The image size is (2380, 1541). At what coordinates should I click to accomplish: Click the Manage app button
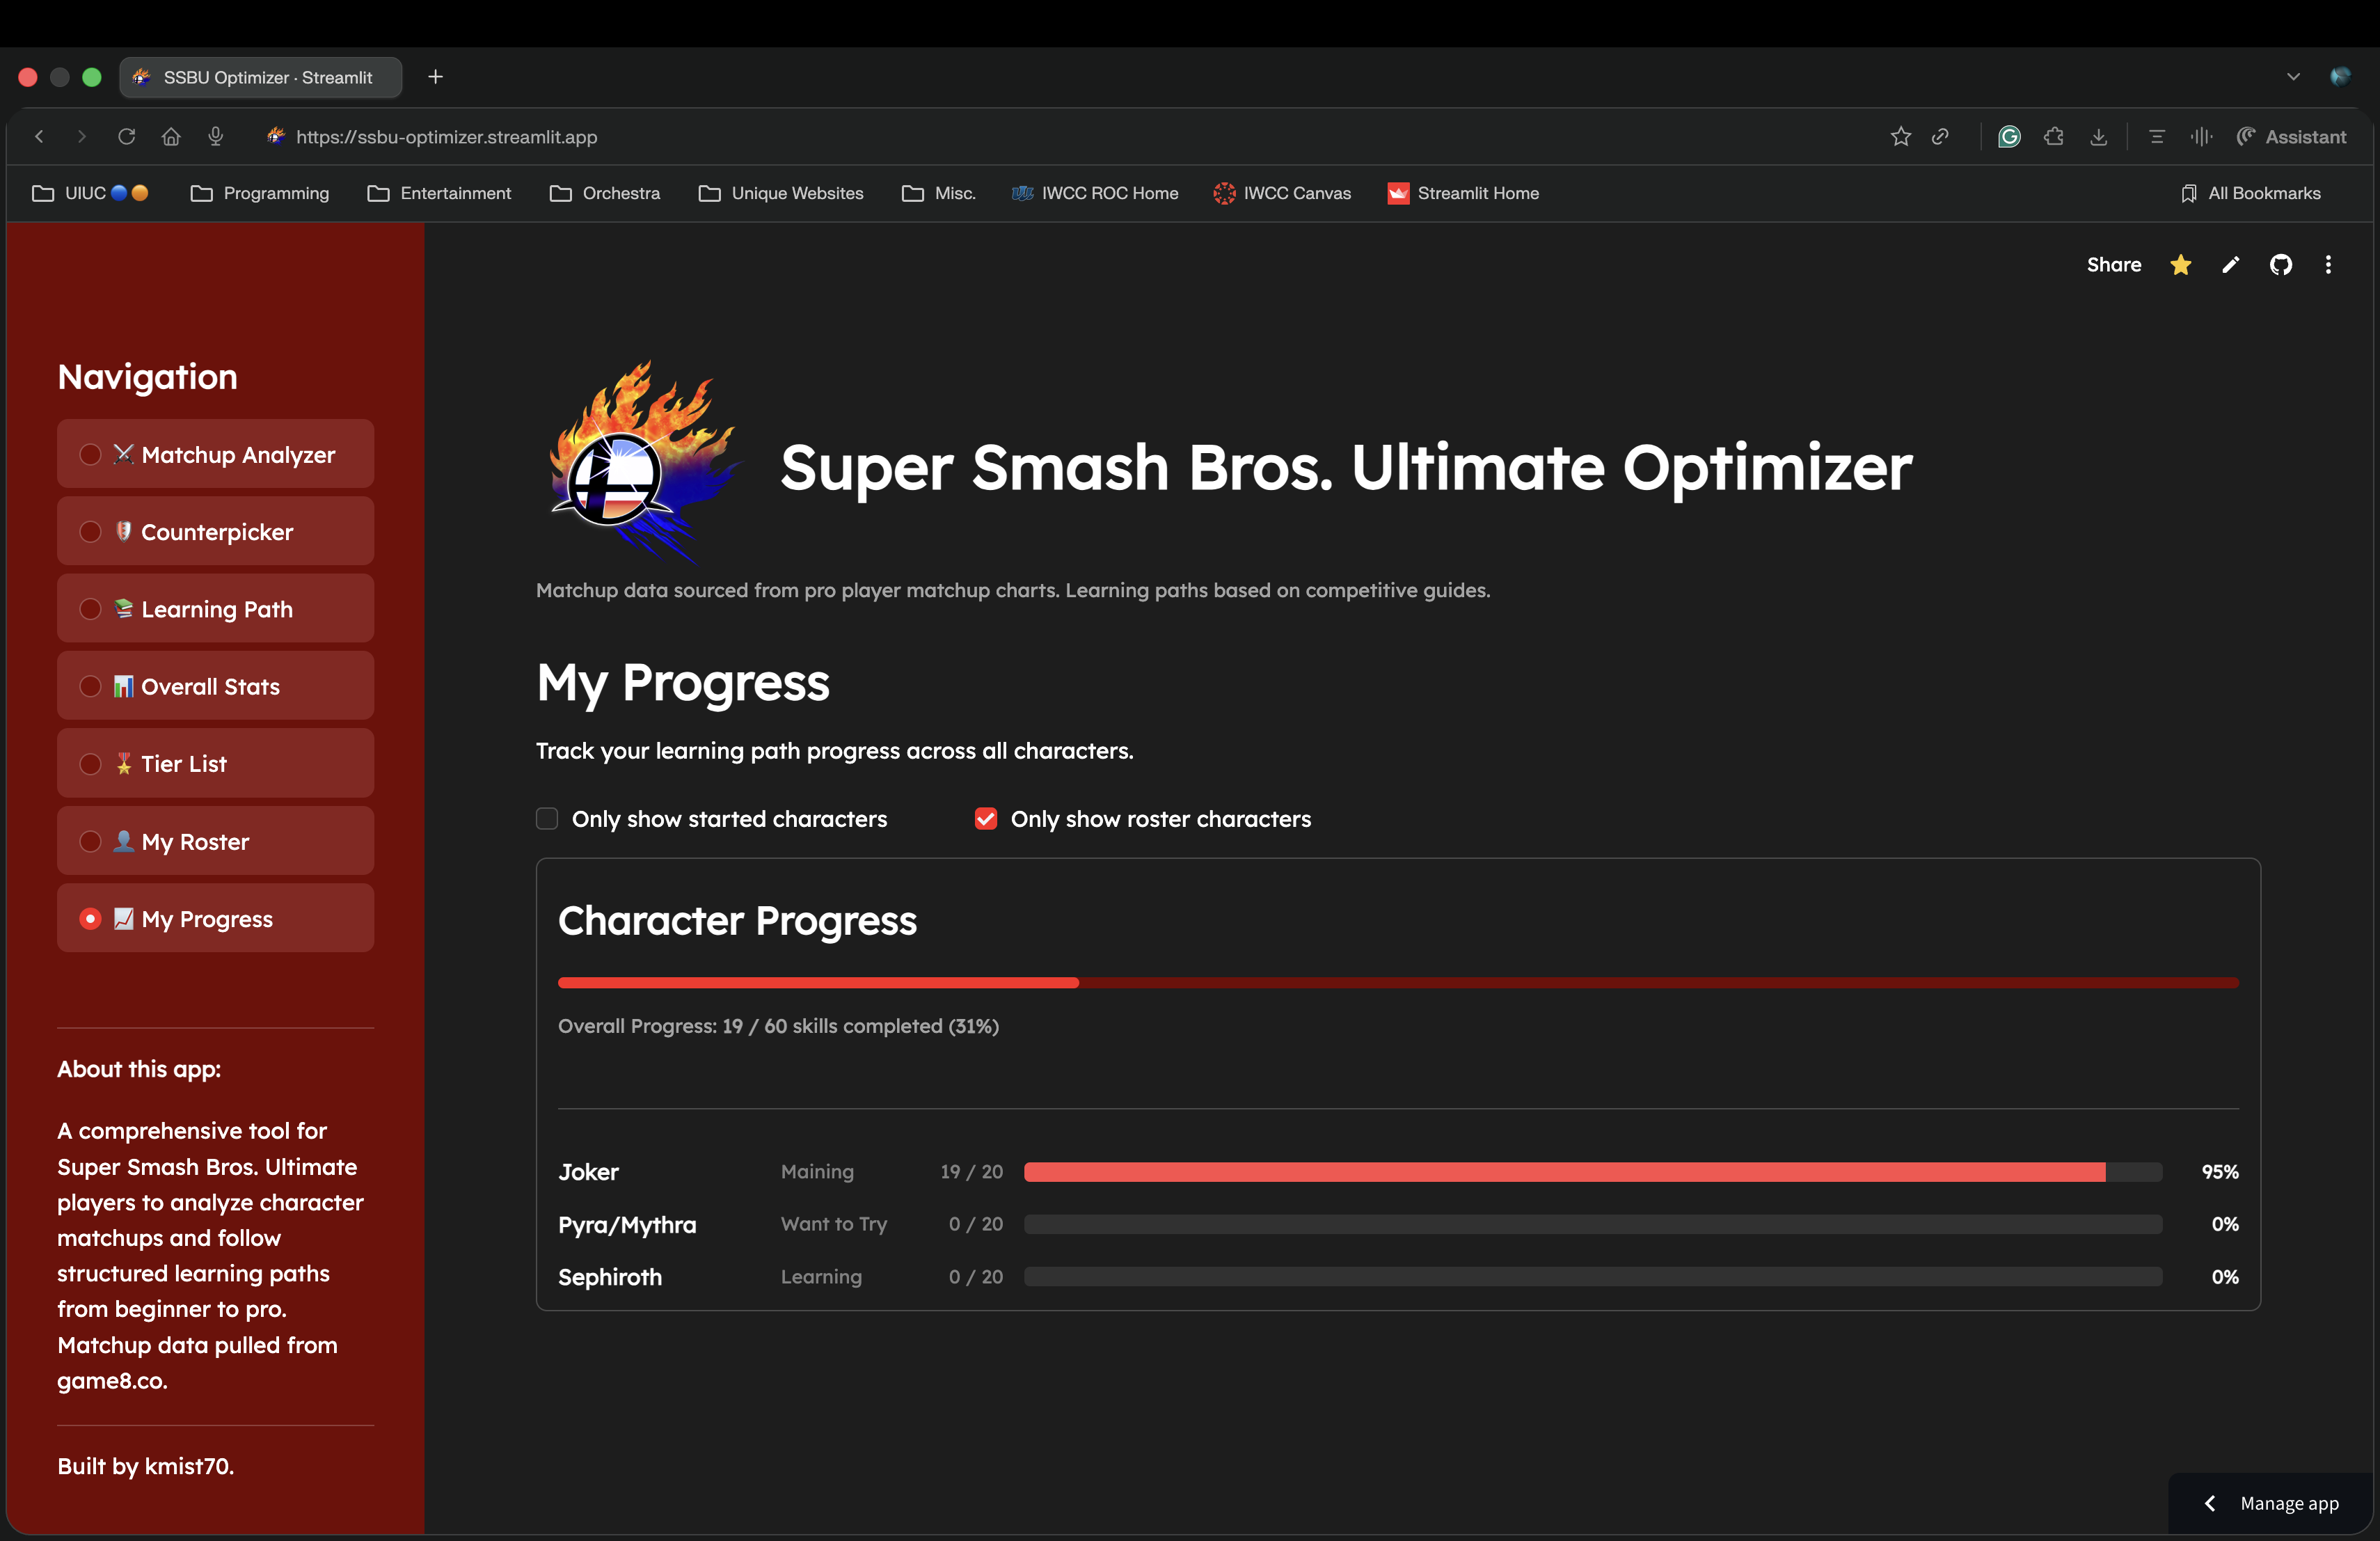tap(2272, 1503)
